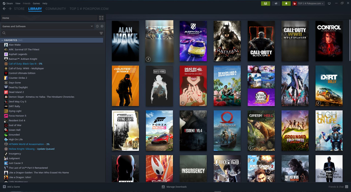Click the Steam logo menu
Image resolution: width=351 pixels, height=192 pixels.
(x=8, y=3)
